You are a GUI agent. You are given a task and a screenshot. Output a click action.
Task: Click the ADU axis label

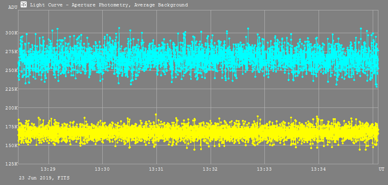click(x=13, y=7)
